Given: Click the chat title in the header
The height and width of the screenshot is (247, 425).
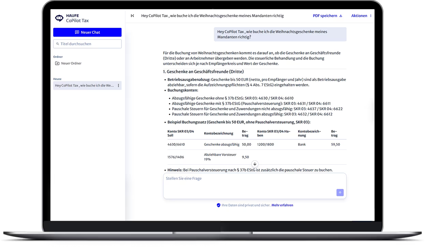Looking at the screenshot, I should click(x=212, y=16).
